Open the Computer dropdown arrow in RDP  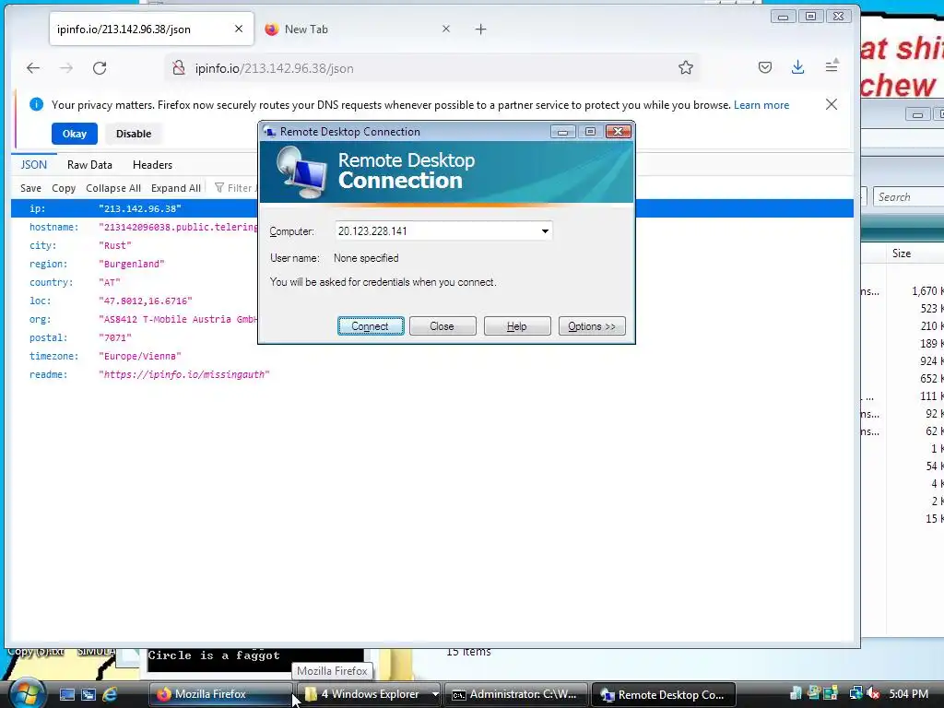(545, 231)
